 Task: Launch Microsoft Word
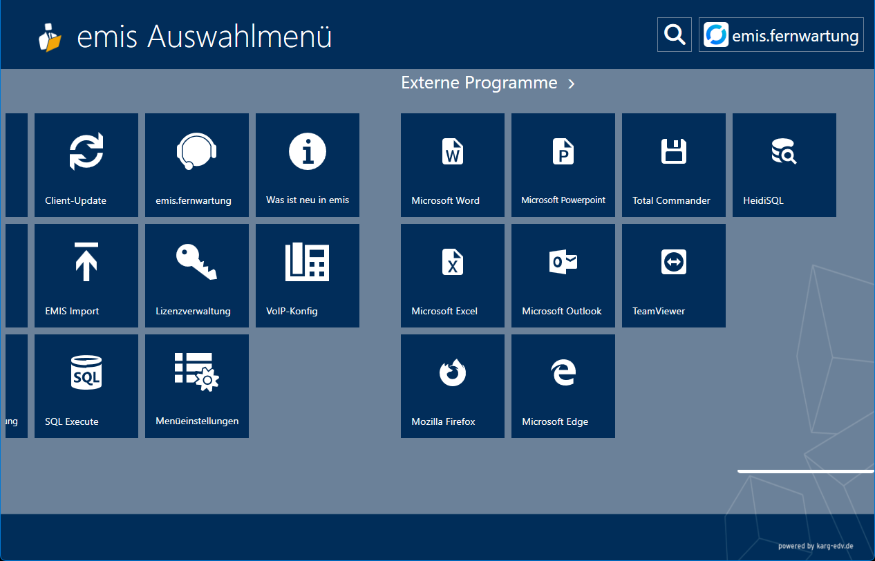coord(453,165)
